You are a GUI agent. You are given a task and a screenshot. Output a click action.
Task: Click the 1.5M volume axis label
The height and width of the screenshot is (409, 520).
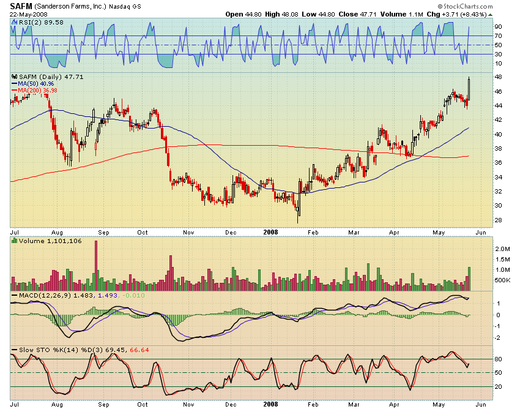click(x=502, y=259)
